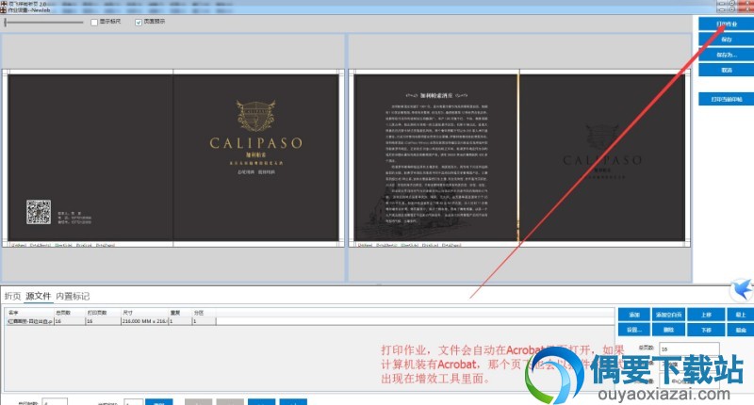This screenshot has width=754, height=405.
Task: Click the zoom slider at the top left
Action: (x=43, y=22)
